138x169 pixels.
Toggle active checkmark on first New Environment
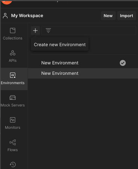click(x=123, y=63)
